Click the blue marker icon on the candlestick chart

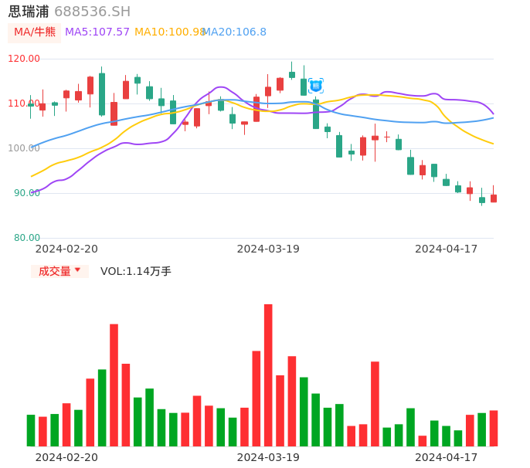click(x=316, y=86)
